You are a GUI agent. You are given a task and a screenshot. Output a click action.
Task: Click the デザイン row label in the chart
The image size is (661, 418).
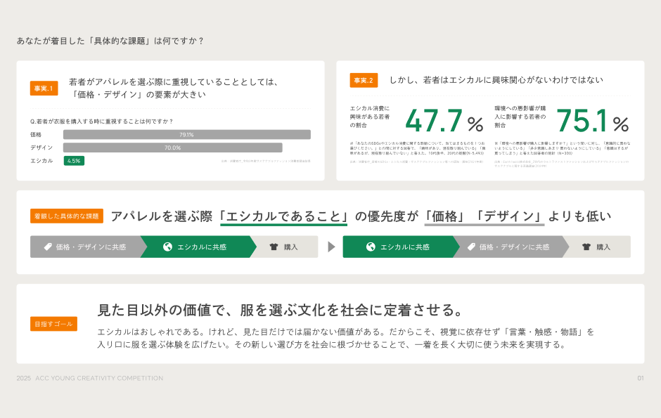click(41, 148)
